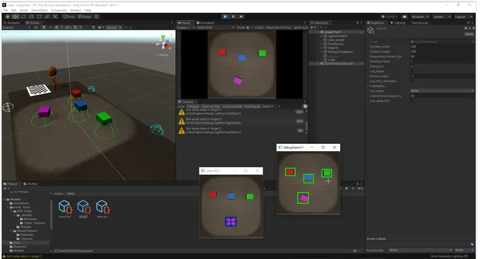This screenshot has width=480, height=259.
Task: Click the Pause button
Action: [233, 17]
